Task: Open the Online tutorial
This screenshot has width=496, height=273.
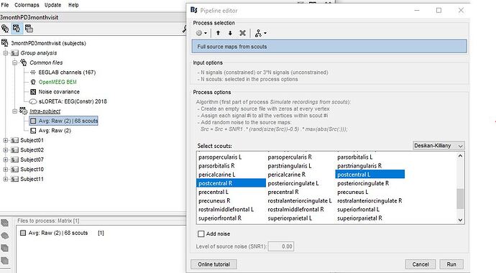Action: coord(213,264)
